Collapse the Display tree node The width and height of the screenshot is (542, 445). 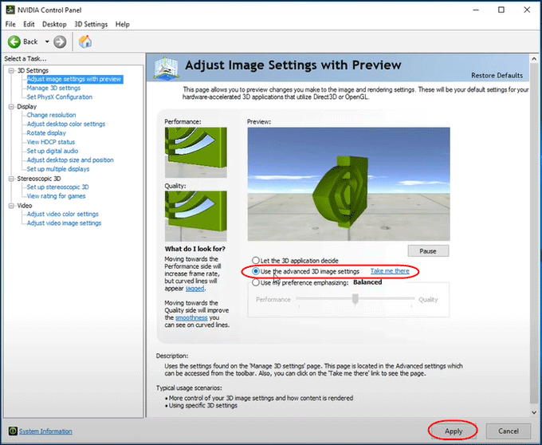coord(11,107)
